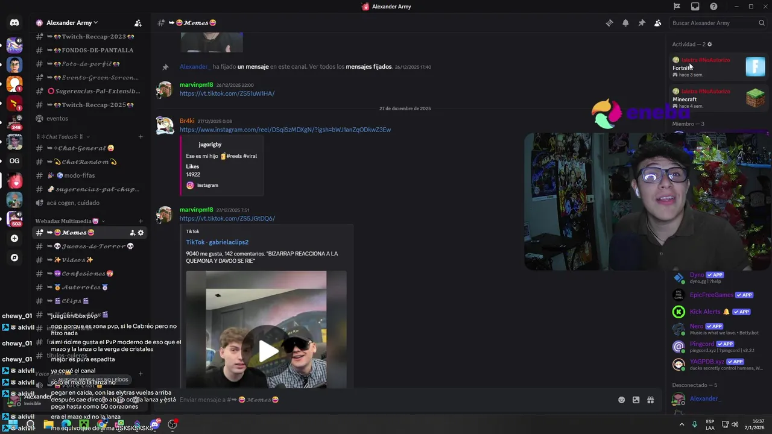The height and width of the screenshot is (434, 772).
Task: Select the server with 248 notifications badge
Action: click(x=14, y=122)
